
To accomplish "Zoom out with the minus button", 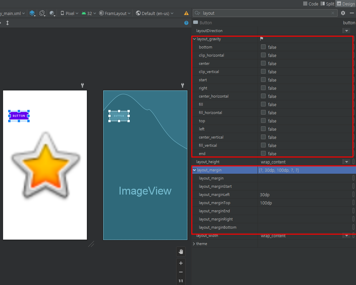I will click(181, 272).
